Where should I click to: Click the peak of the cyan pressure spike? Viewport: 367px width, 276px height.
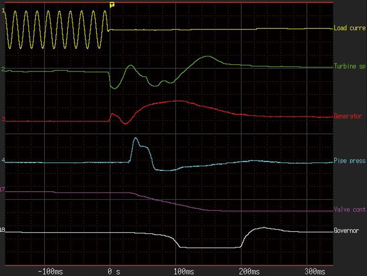click(x=135, y=138)
